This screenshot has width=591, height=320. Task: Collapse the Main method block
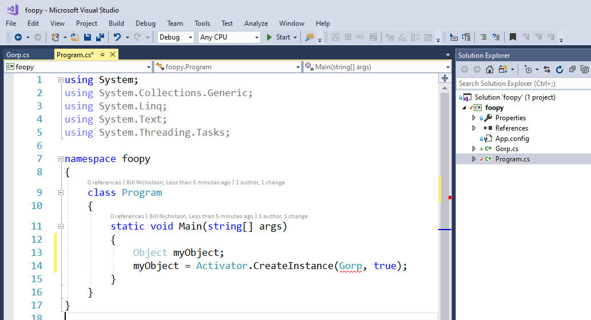click(61, 227)
